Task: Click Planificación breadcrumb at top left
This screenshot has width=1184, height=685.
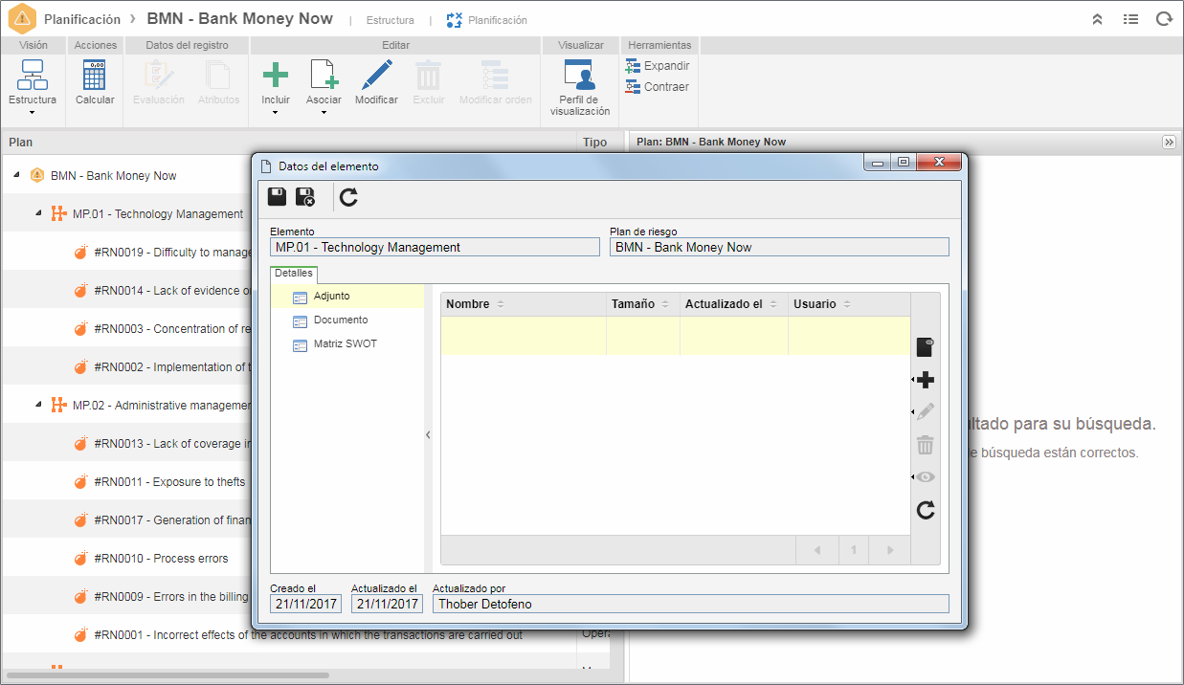Action: coord(82,19)
